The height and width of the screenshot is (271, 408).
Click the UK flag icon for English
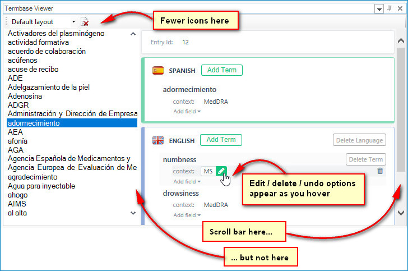click(158, 140)
